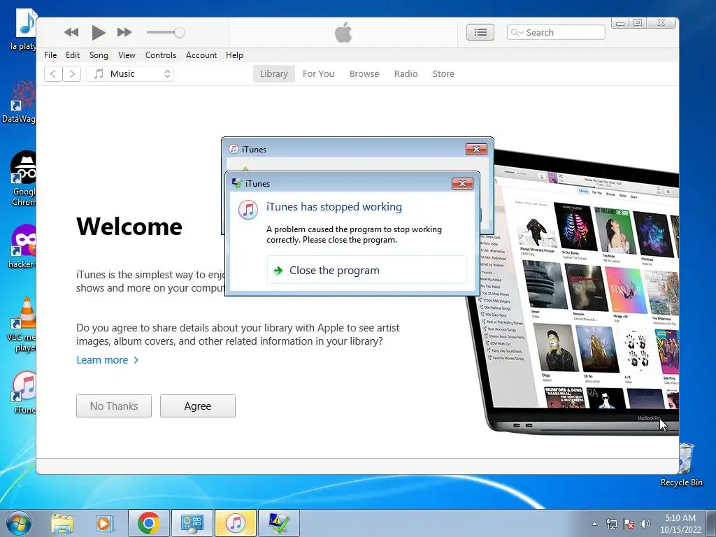Switch to the Radio tab
The image size is (716, 537).
[x=406, y=73]
